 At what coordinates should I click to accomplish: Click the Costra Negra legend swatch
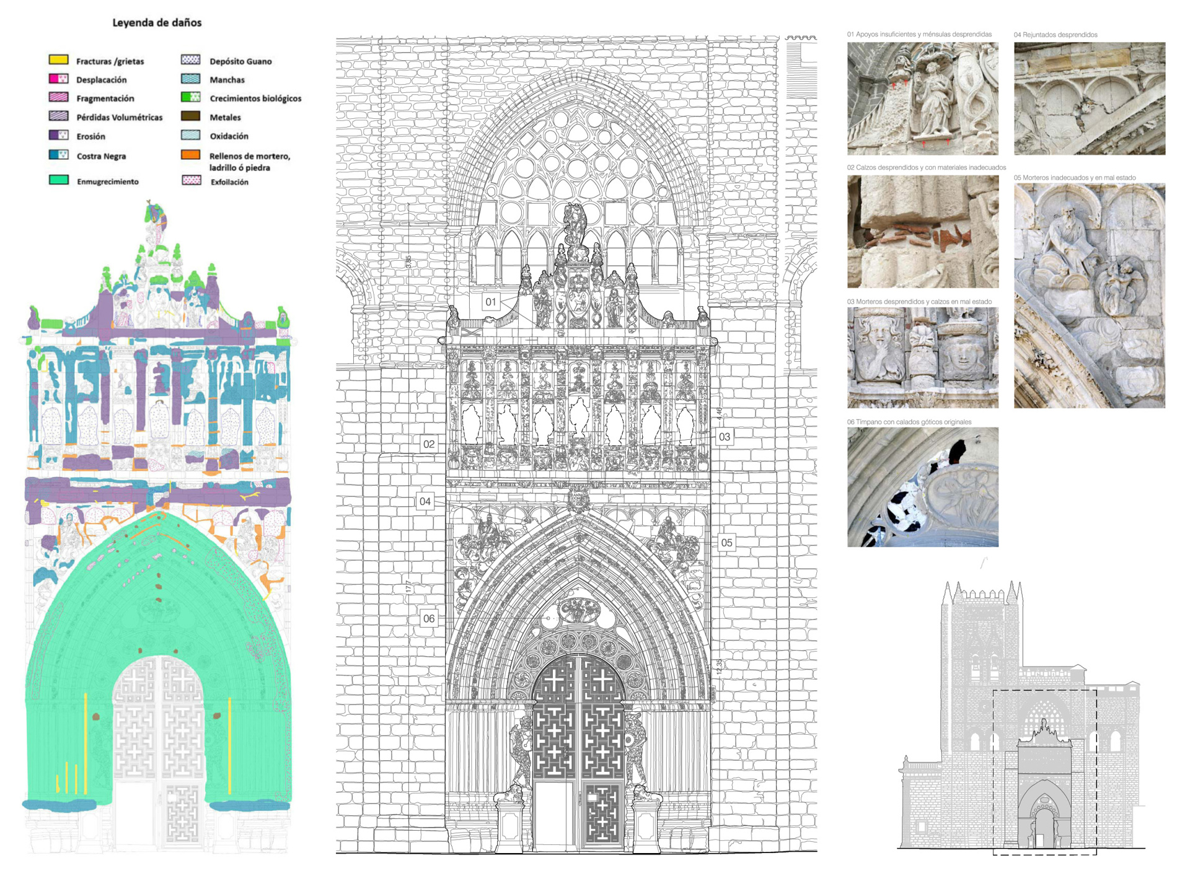(x=58, y=155)
